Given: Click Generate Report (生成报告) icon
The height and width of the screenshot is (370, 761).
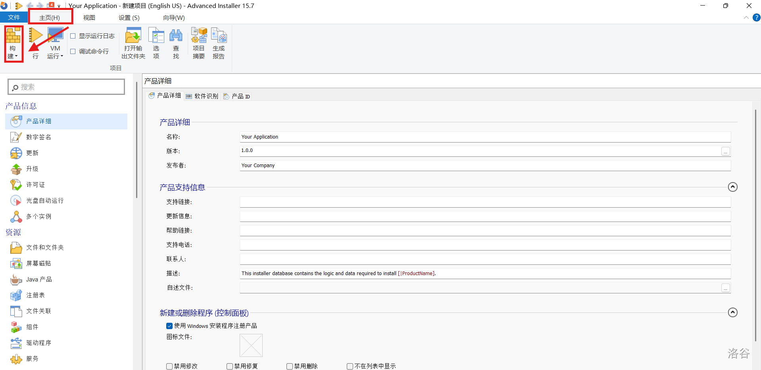Looking at the screenshot, I should click(x=219, y=37).
